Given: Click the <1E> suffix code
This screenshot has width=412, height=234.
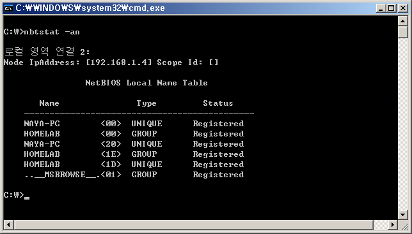Looking at the screenshot, I should coord(111,154).
